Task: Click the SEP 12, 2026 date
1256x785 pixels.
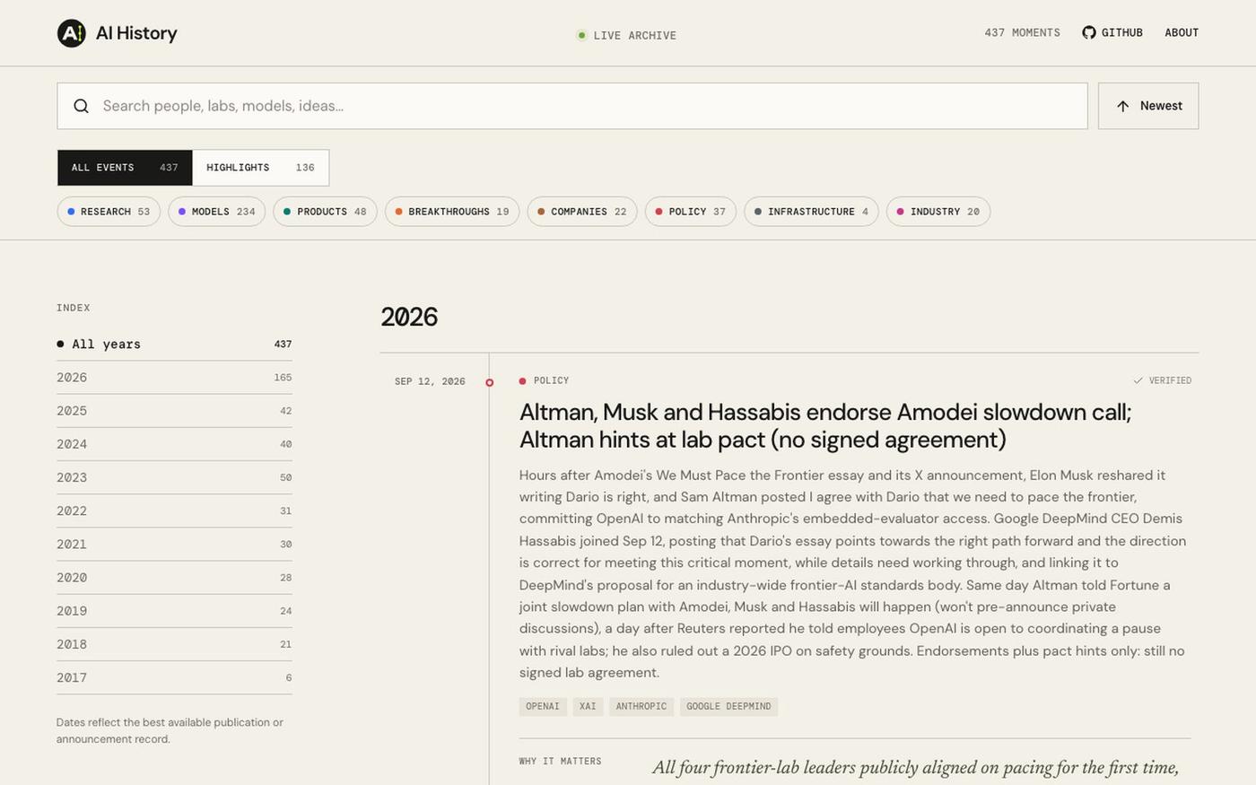Action: coord(430,381)
